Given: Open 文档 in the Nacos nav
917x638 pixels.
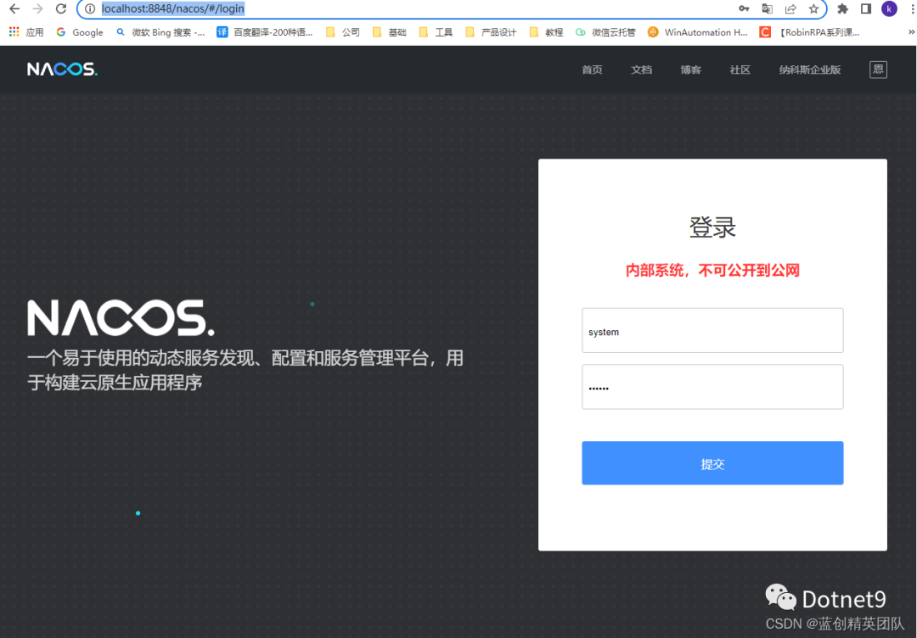Looking at the screenshot, I should tap(642, 70).
